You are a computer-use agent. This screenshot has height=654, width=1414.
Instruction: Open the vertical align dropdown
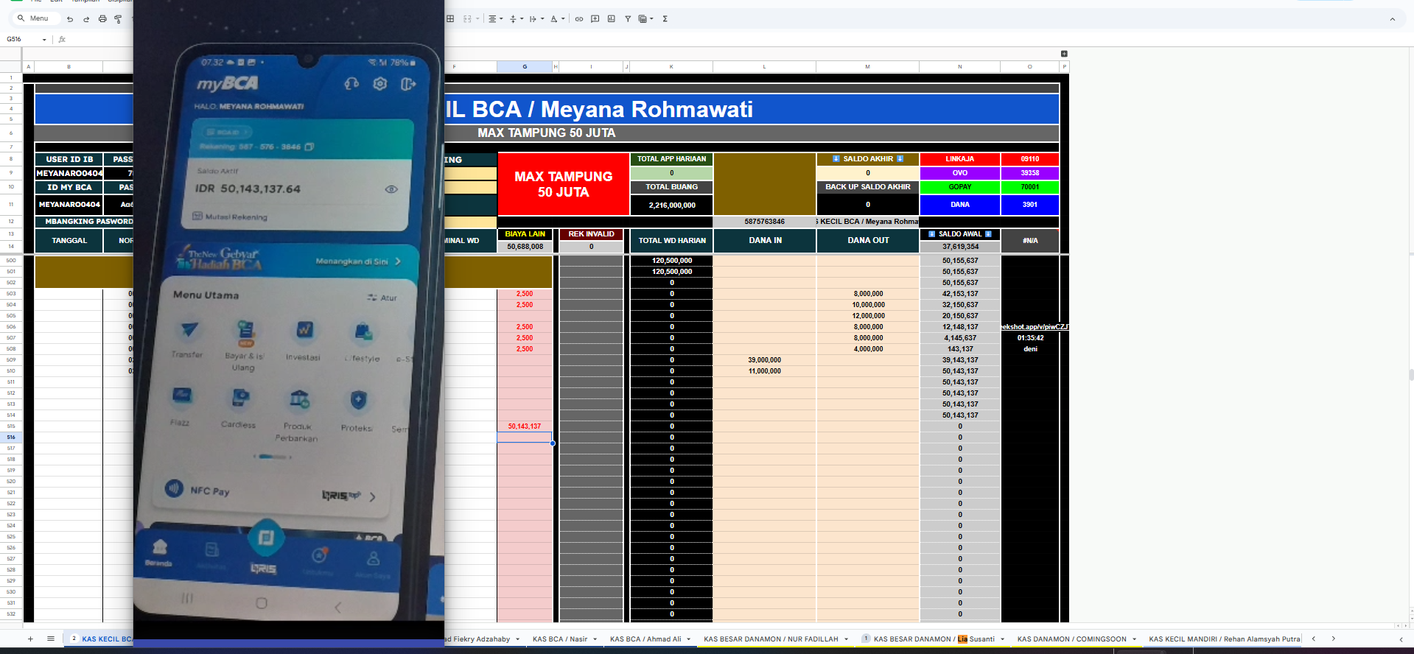click(x=517, y=19)
